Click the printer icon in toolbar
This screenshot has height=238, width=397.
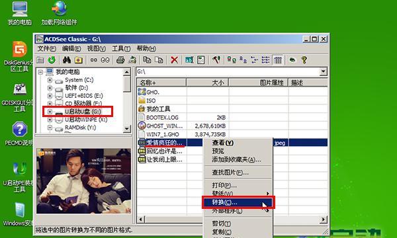[x=120, y=60]
